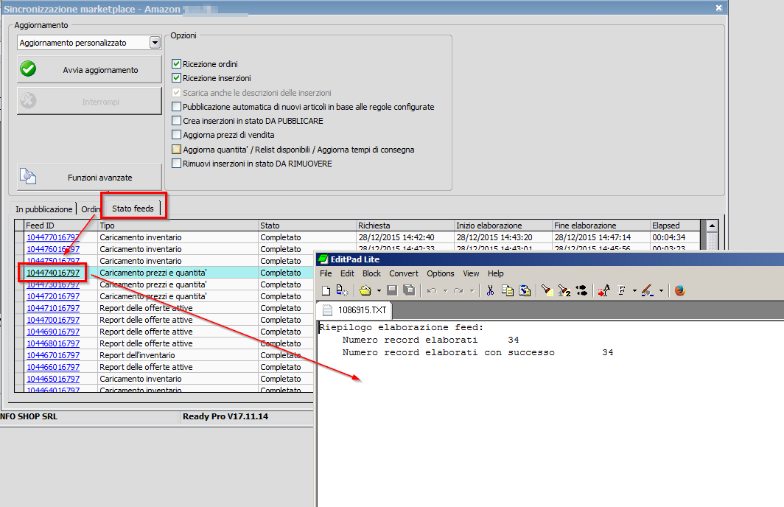Click the scissors cut icon
The width and height of the screenshot is (784, 507).
490,290
